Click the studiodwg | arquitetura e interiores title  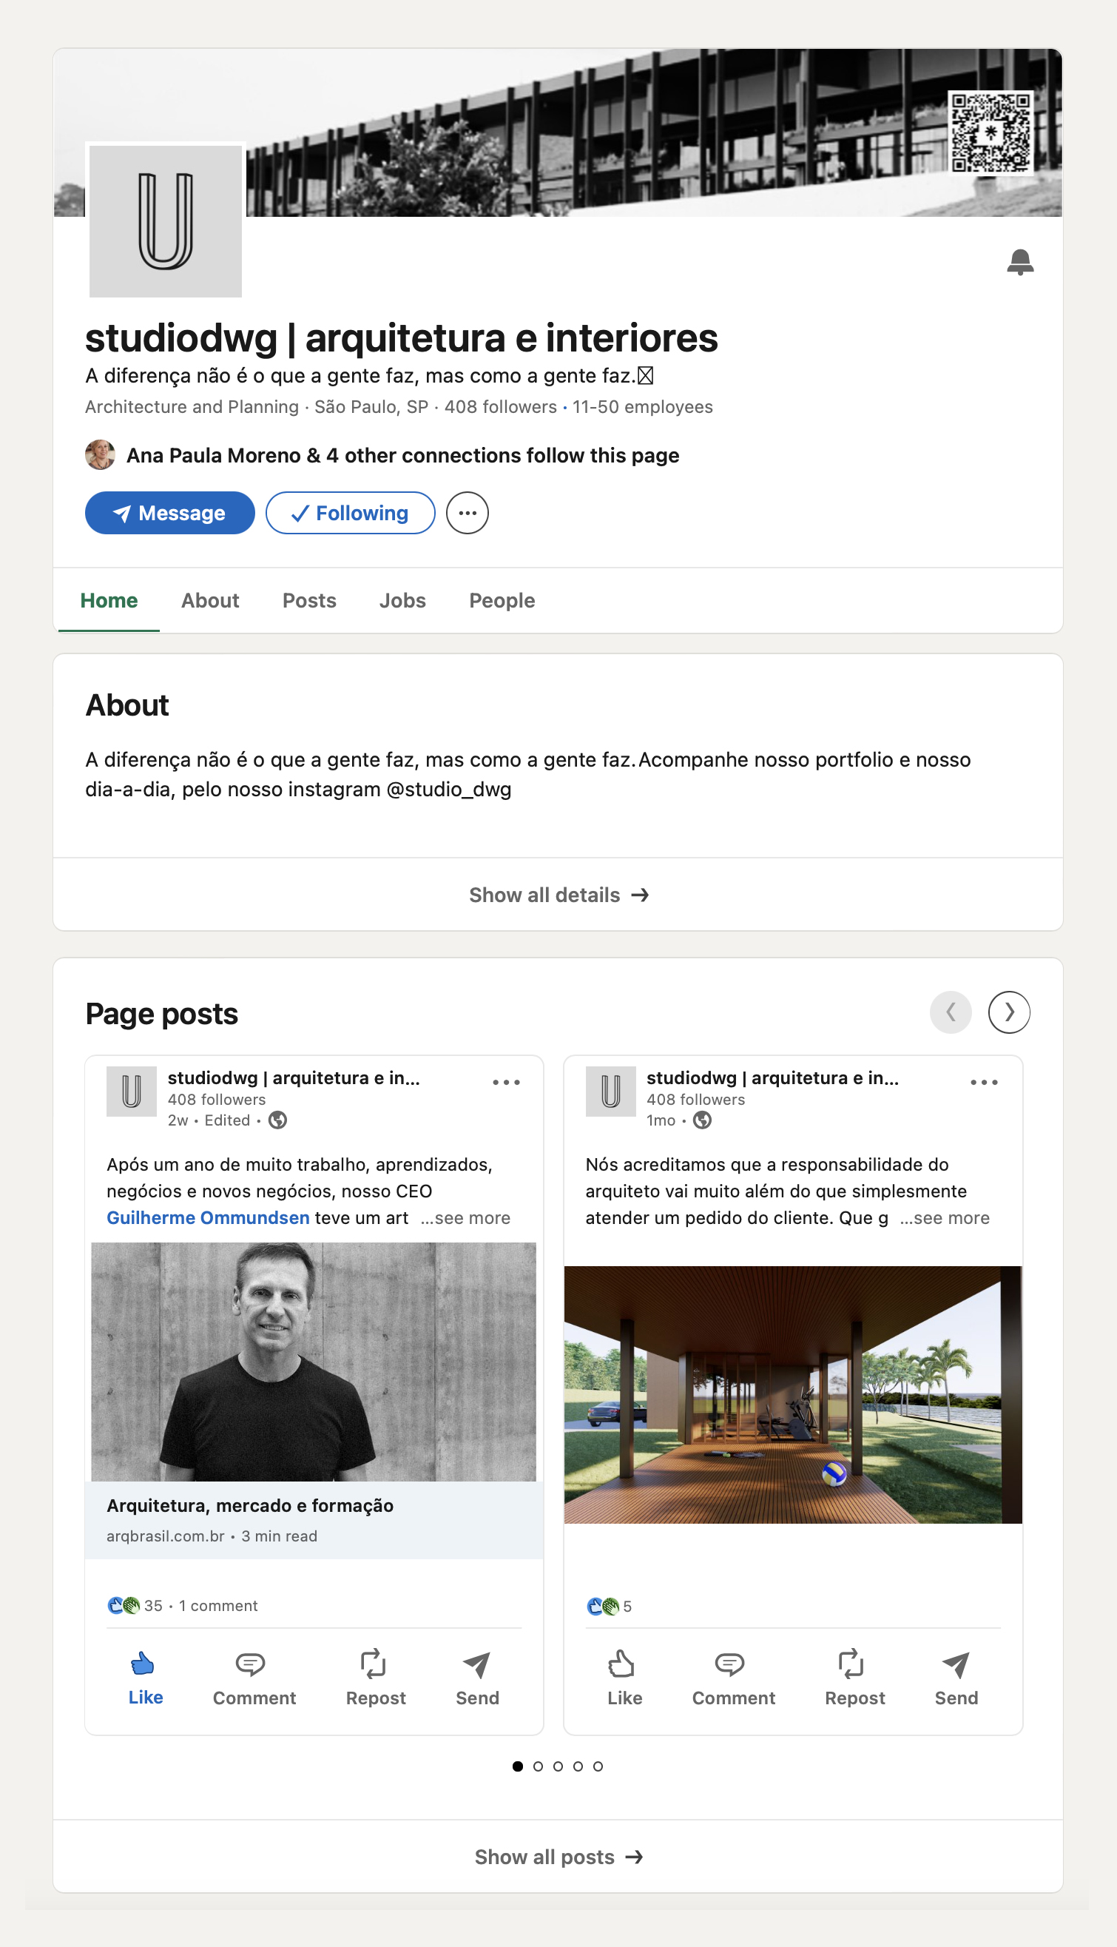401,337
